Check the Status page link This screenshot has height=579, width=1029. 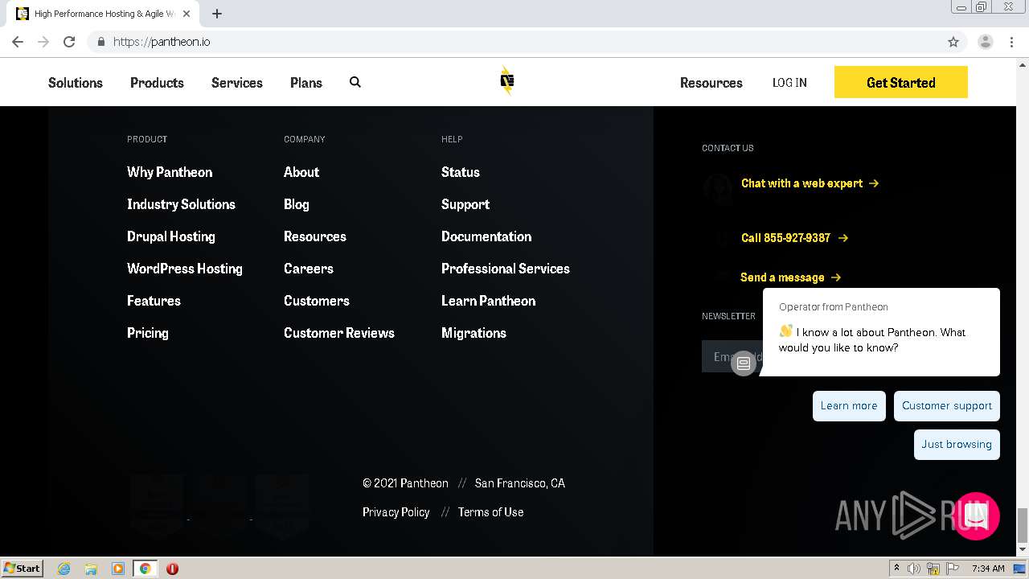[461, 172]
